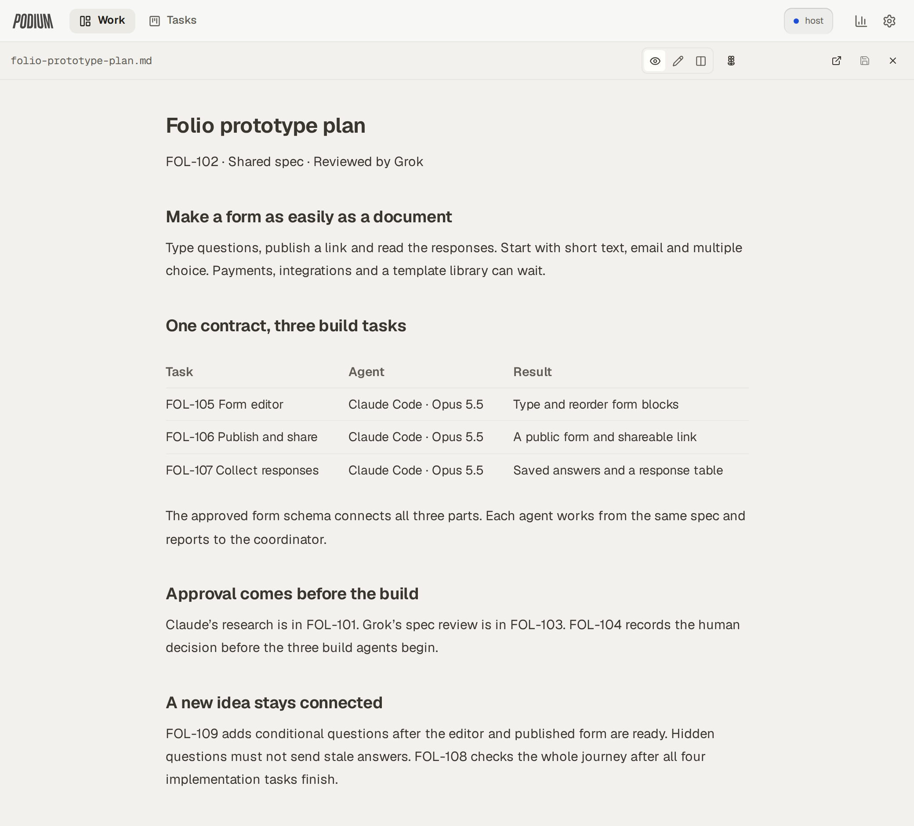The image size is (914, 826).
Task: Click Claude Code agent in FOL-107 row
Action: (416, 471)
